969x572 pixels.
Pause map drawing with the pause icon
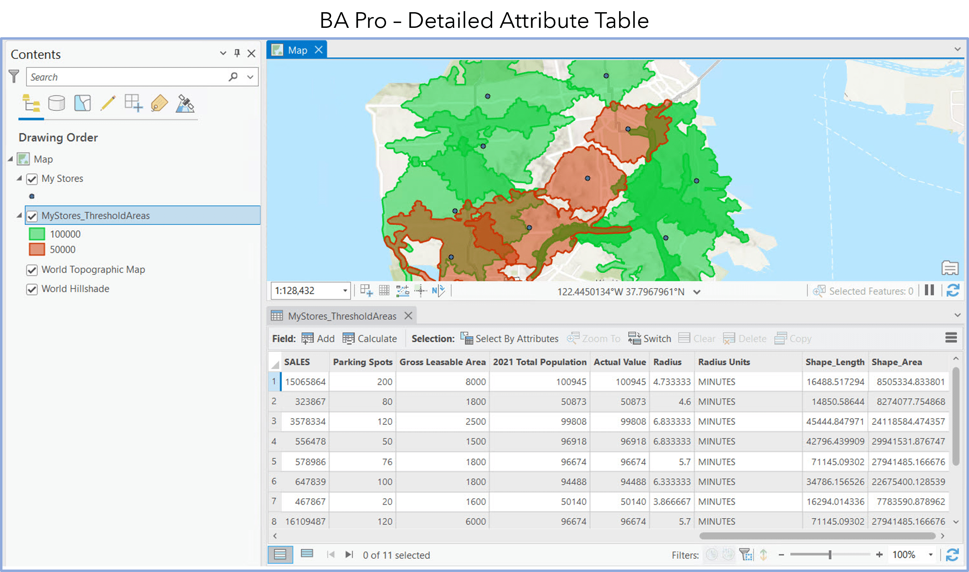(929, 290)
